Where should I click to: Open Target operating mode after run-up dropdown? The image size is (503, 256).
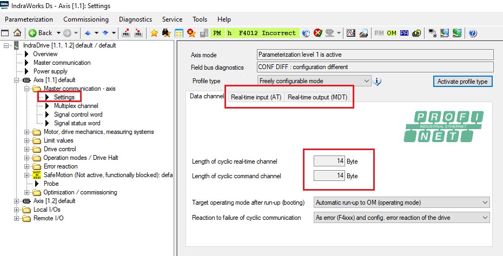[484, 203]
